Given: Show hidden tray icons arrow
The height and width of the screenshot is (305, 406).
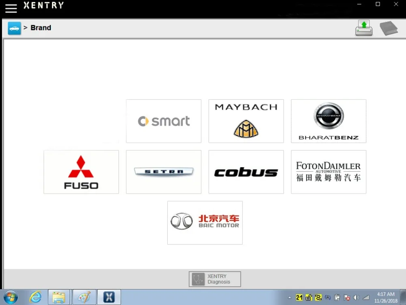Looking at the screenshot, I should [x=290, y=298].
